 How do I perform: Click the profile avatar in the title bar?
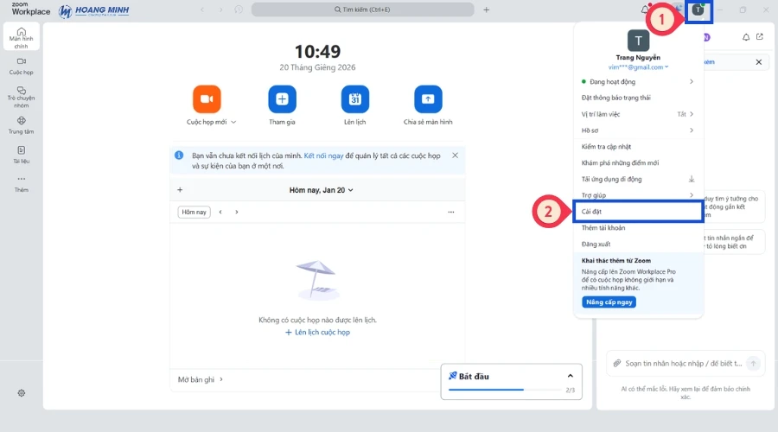coord(698,10)
